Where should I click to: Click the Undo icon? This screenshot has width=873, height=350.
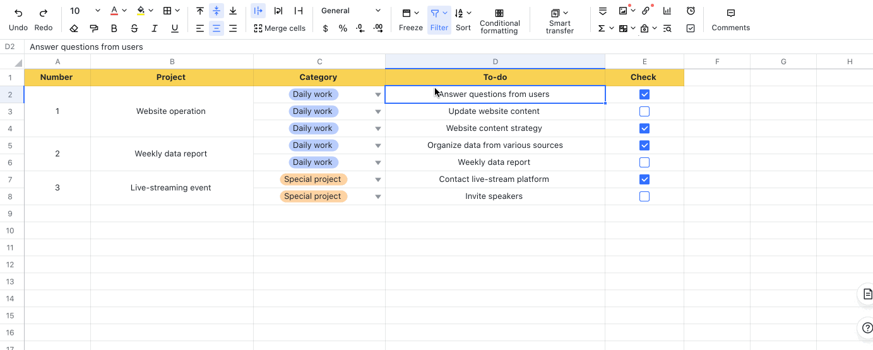pos(18,13)
